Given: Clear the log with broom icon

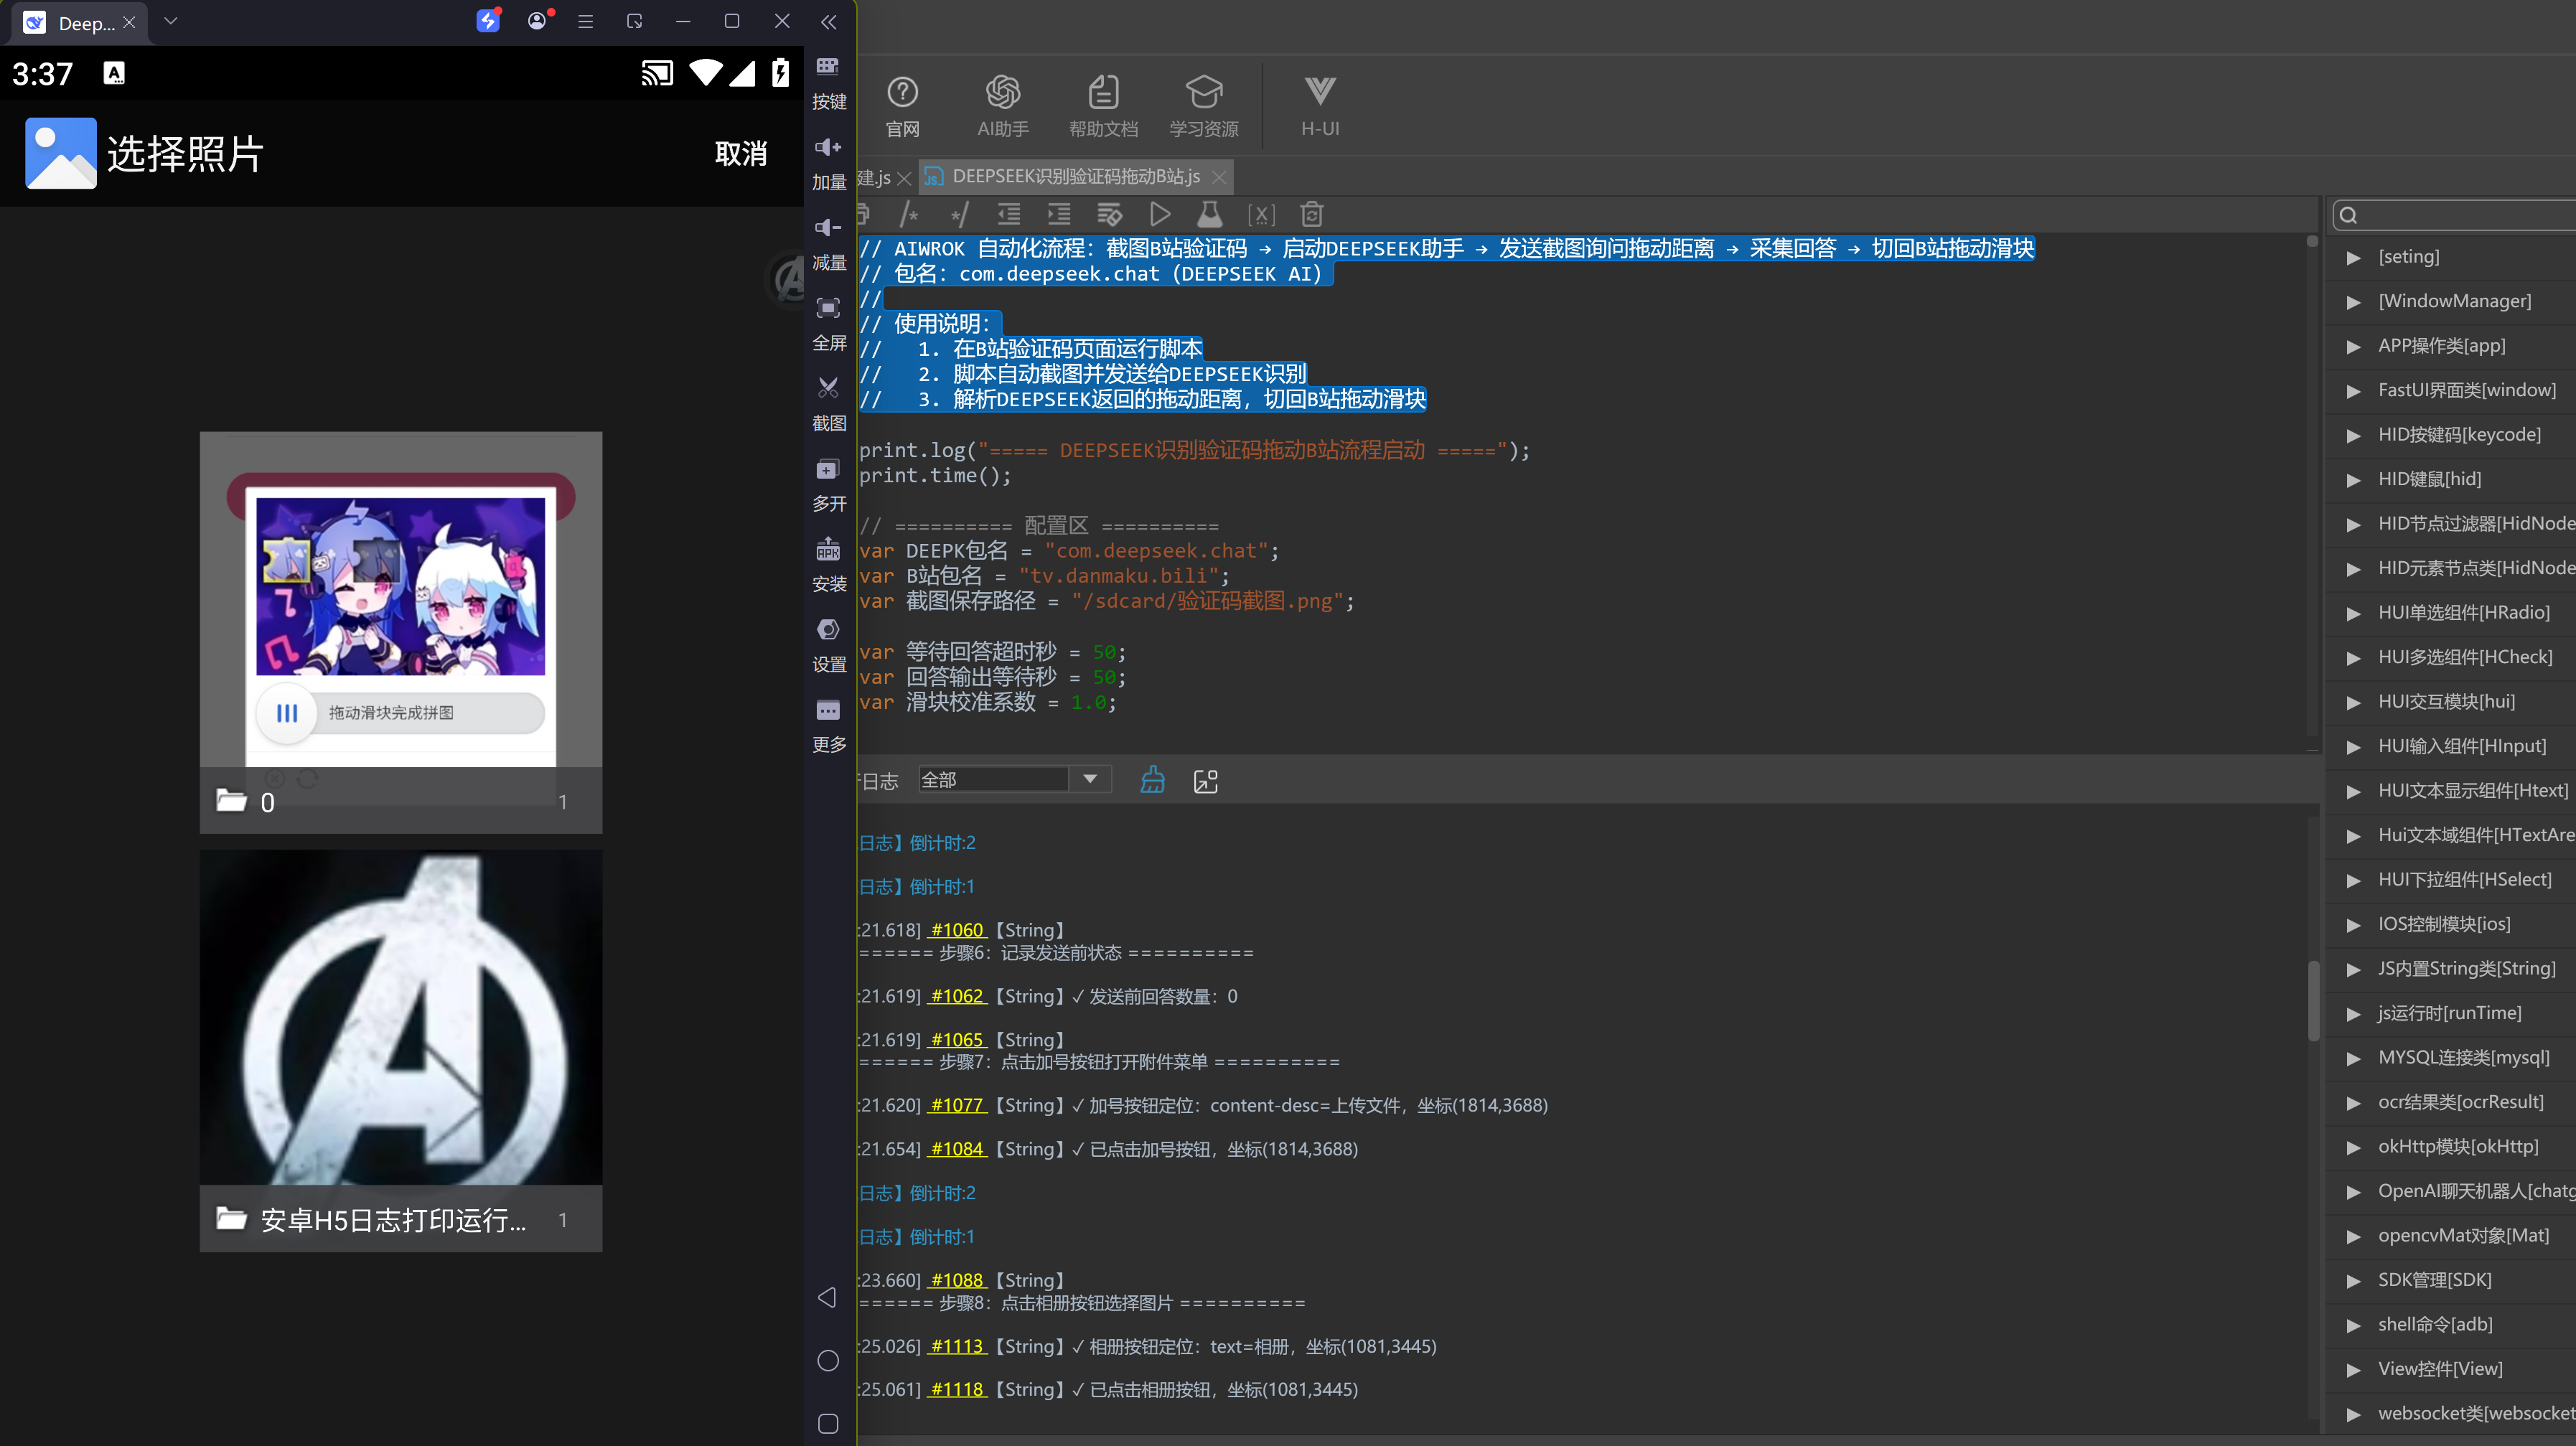Looking at the screenshot, I should [1153, 780].
